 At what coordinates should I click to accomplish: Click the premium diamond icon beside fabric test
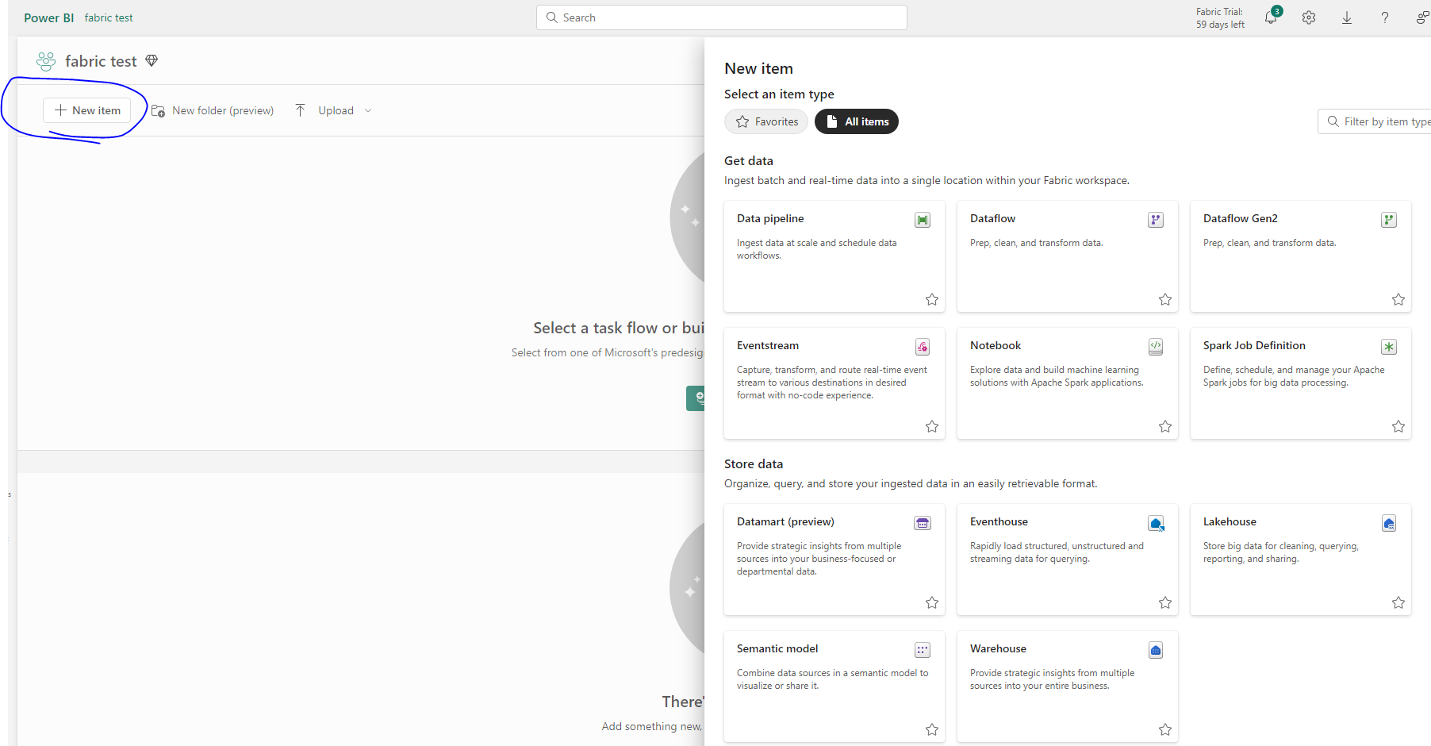[152, 61]
